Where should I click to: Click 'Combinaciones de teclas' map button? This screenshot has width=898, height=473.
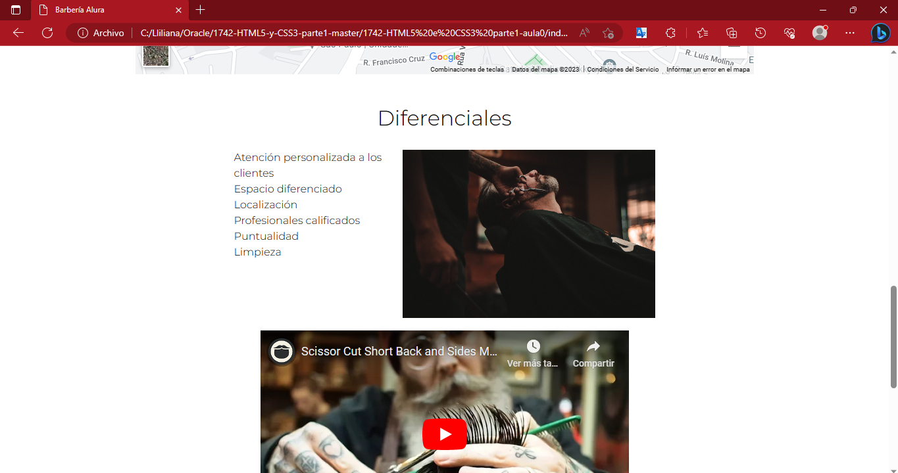[467, 70]
